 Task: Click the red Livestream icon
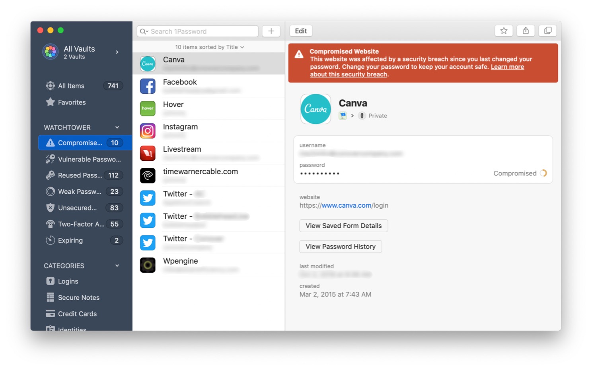(x=148, y=153)
